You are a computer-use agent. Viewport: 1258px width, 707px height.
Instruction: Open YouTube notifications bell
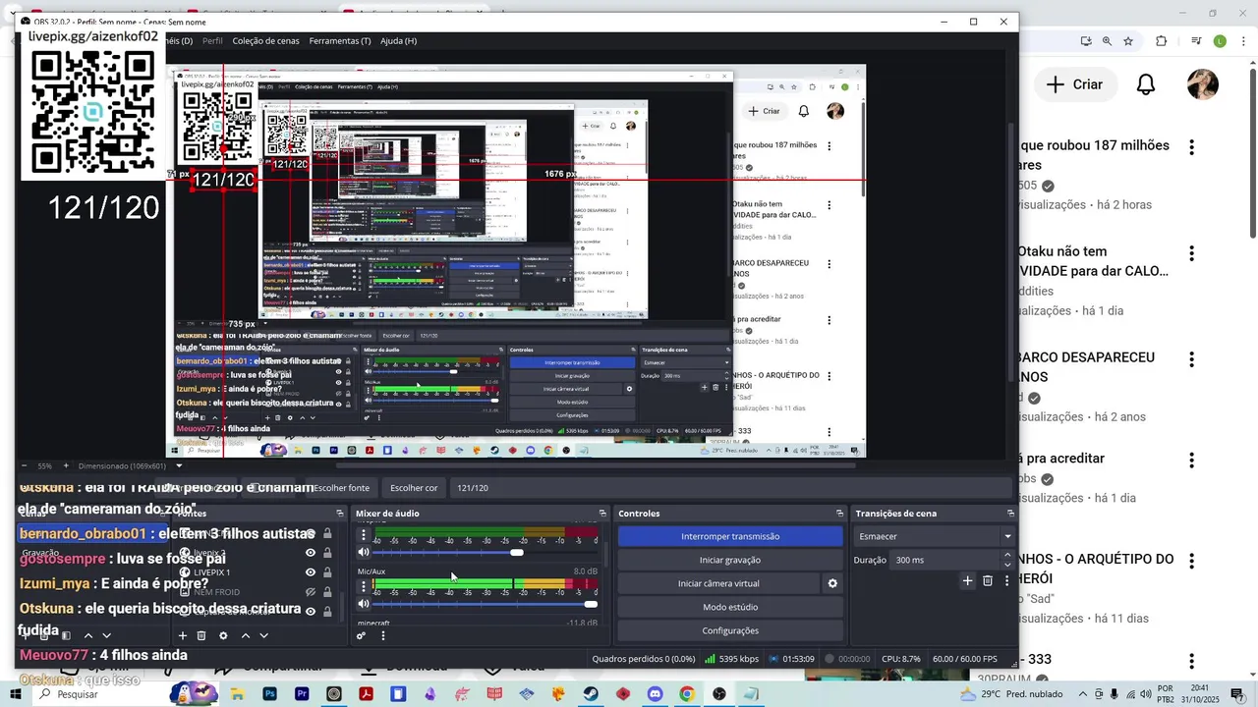[x=1146, y=84]
